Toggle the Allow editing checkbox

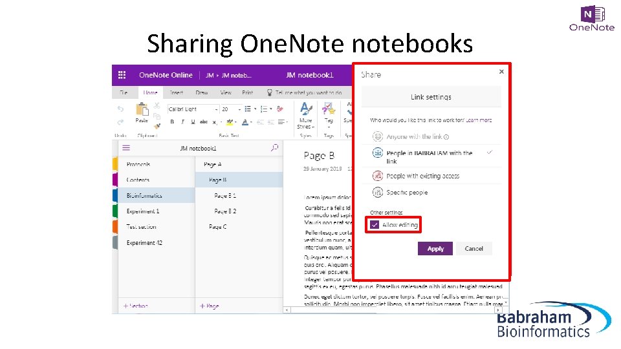[x=375, y=225]
